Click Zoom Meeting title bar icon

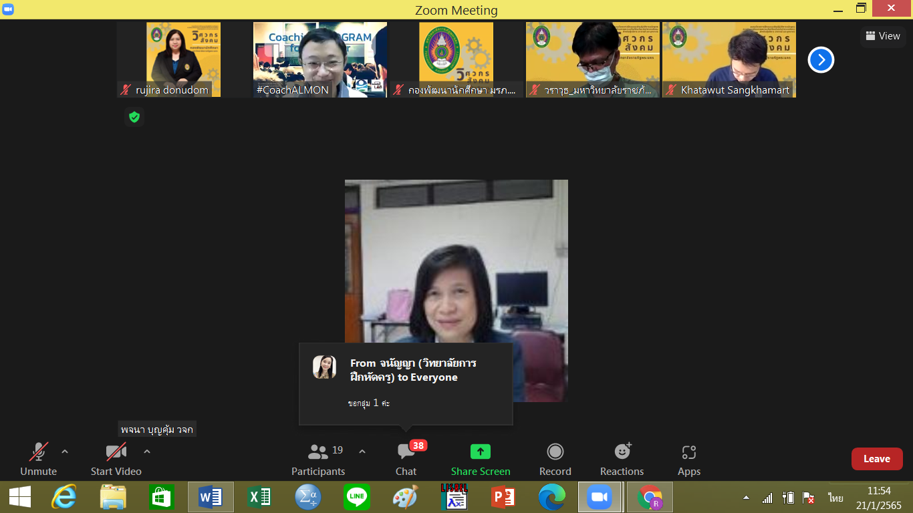pos(8,9)
